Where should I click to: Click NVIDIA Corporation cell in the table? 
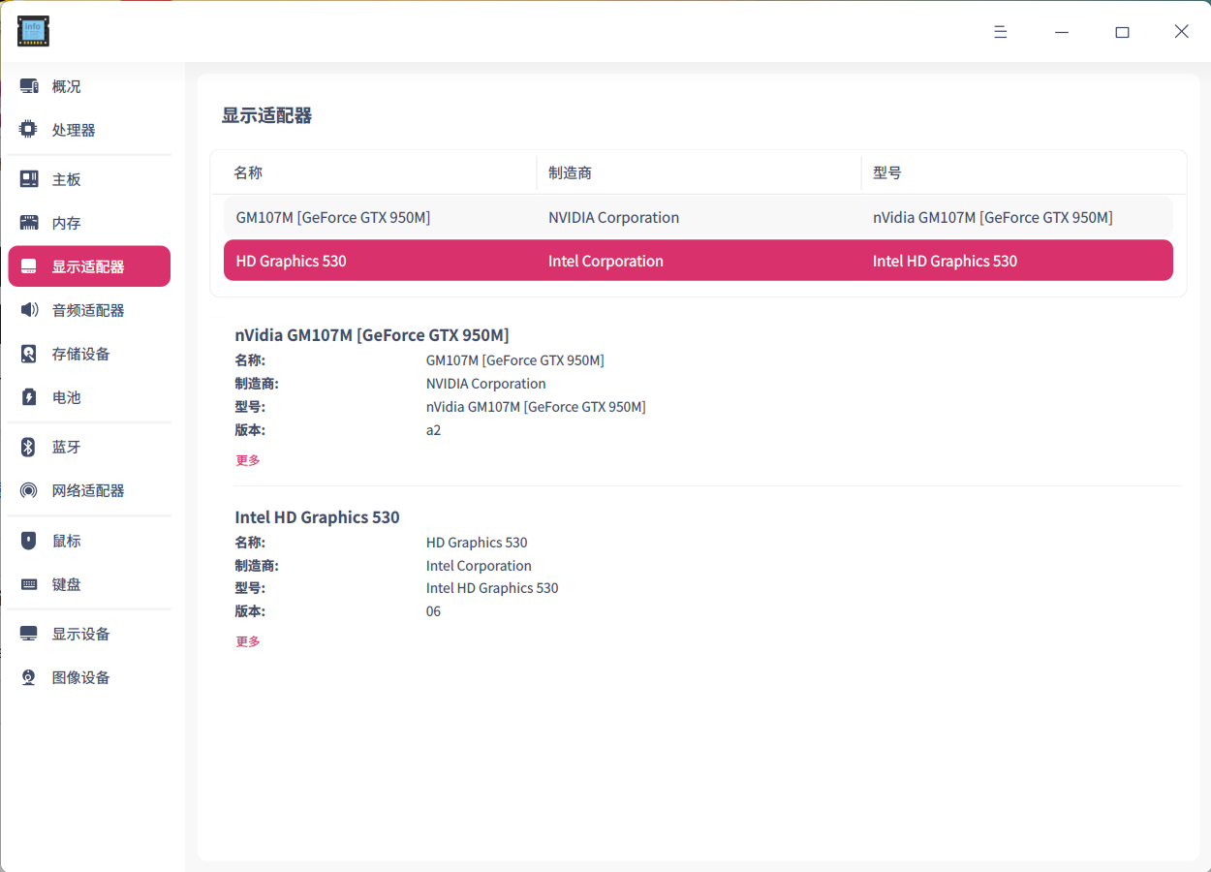point(613,217)
